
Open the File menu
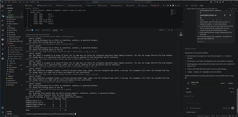pos(5,2)
